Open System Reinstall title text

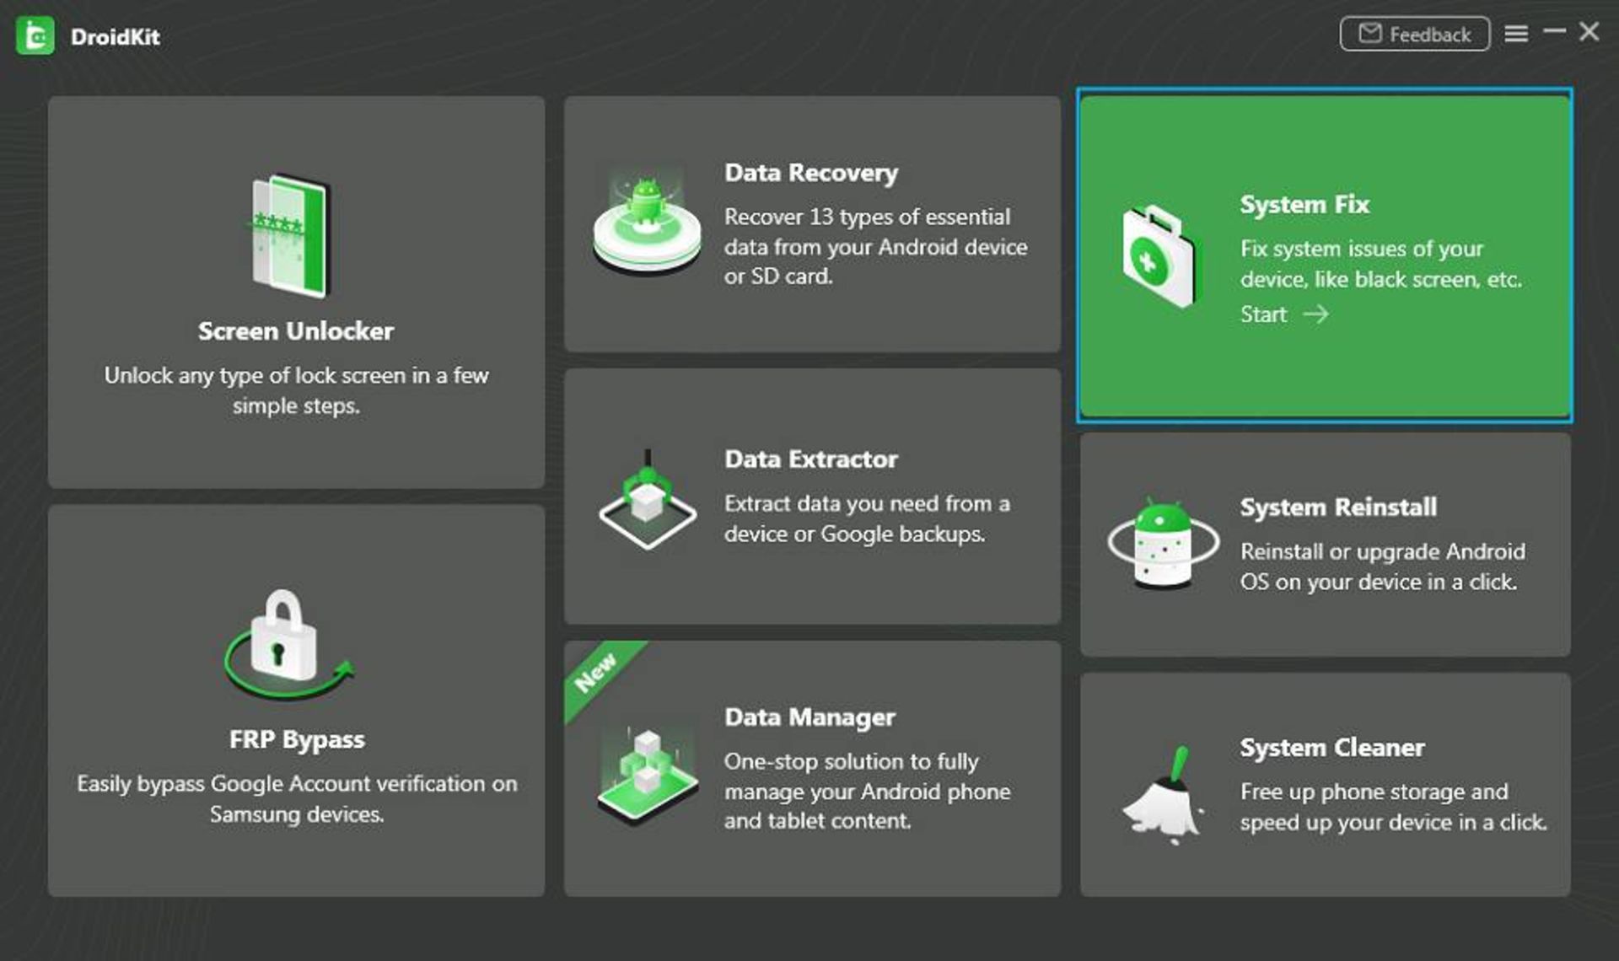click(x=1338, y=507)
